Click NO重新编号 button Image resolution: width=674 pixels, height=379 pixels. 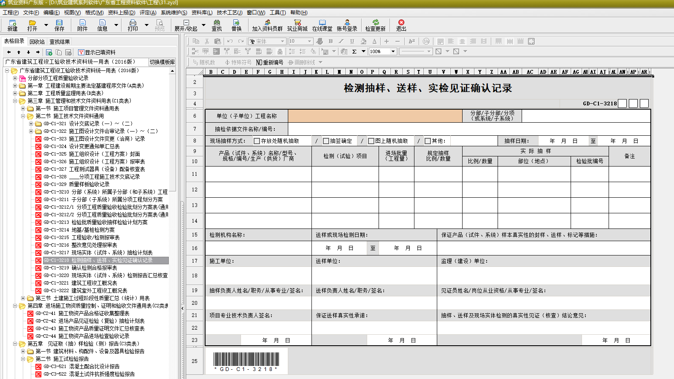pos(270,62)
